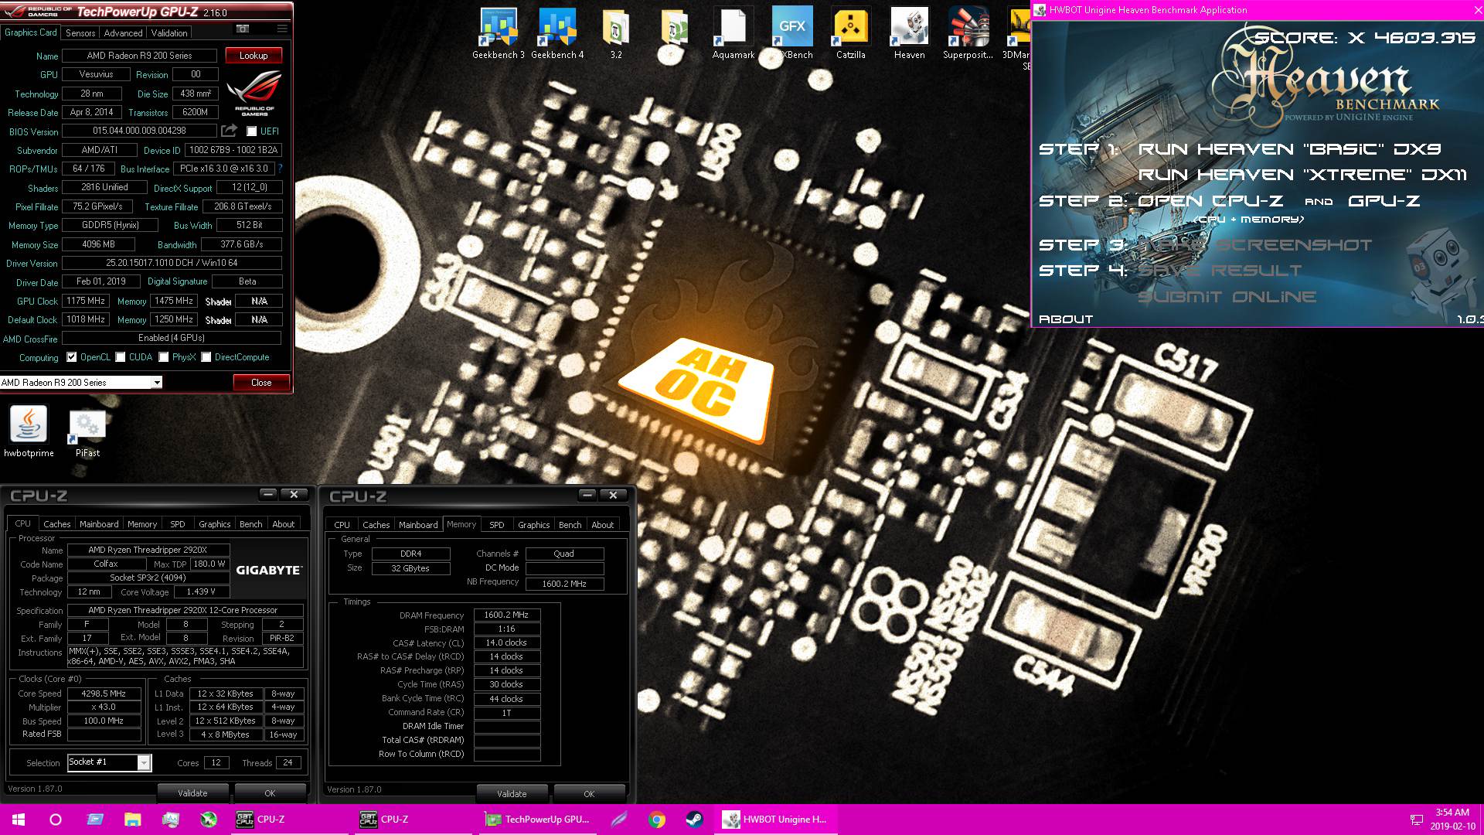Click the BIOS Version value field

[x=139, y=131]
